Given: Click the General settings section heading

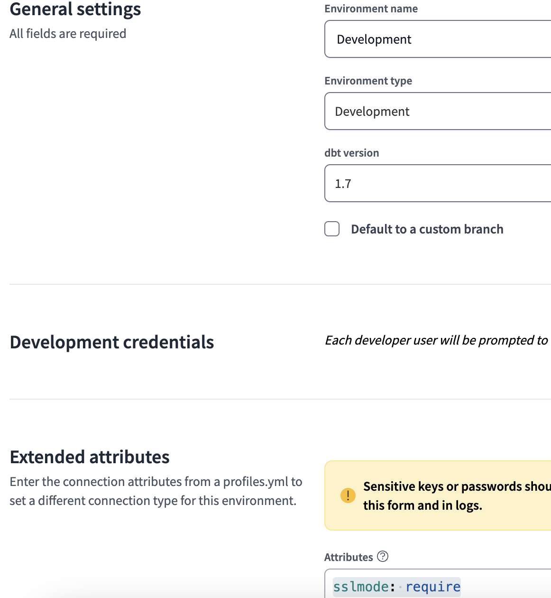Looking at the screenshot, I should point(75,9).
